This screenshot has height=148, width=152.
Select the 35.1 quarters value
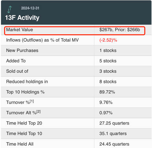pyautogui.click(x=113, y=133)
